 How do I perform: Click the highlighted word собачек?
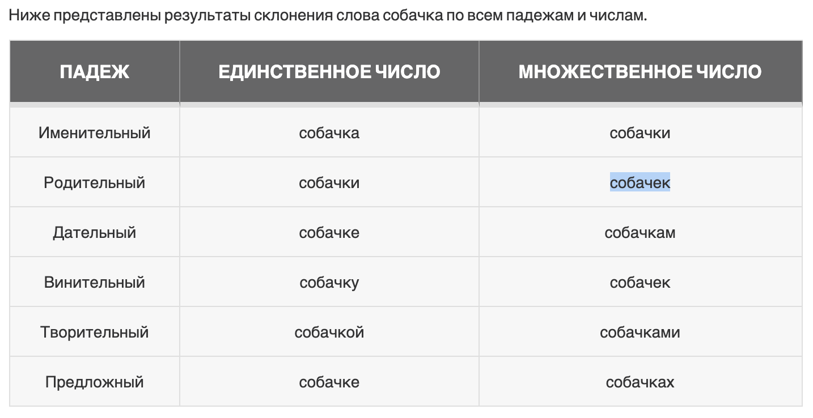[x=640, y=183]
